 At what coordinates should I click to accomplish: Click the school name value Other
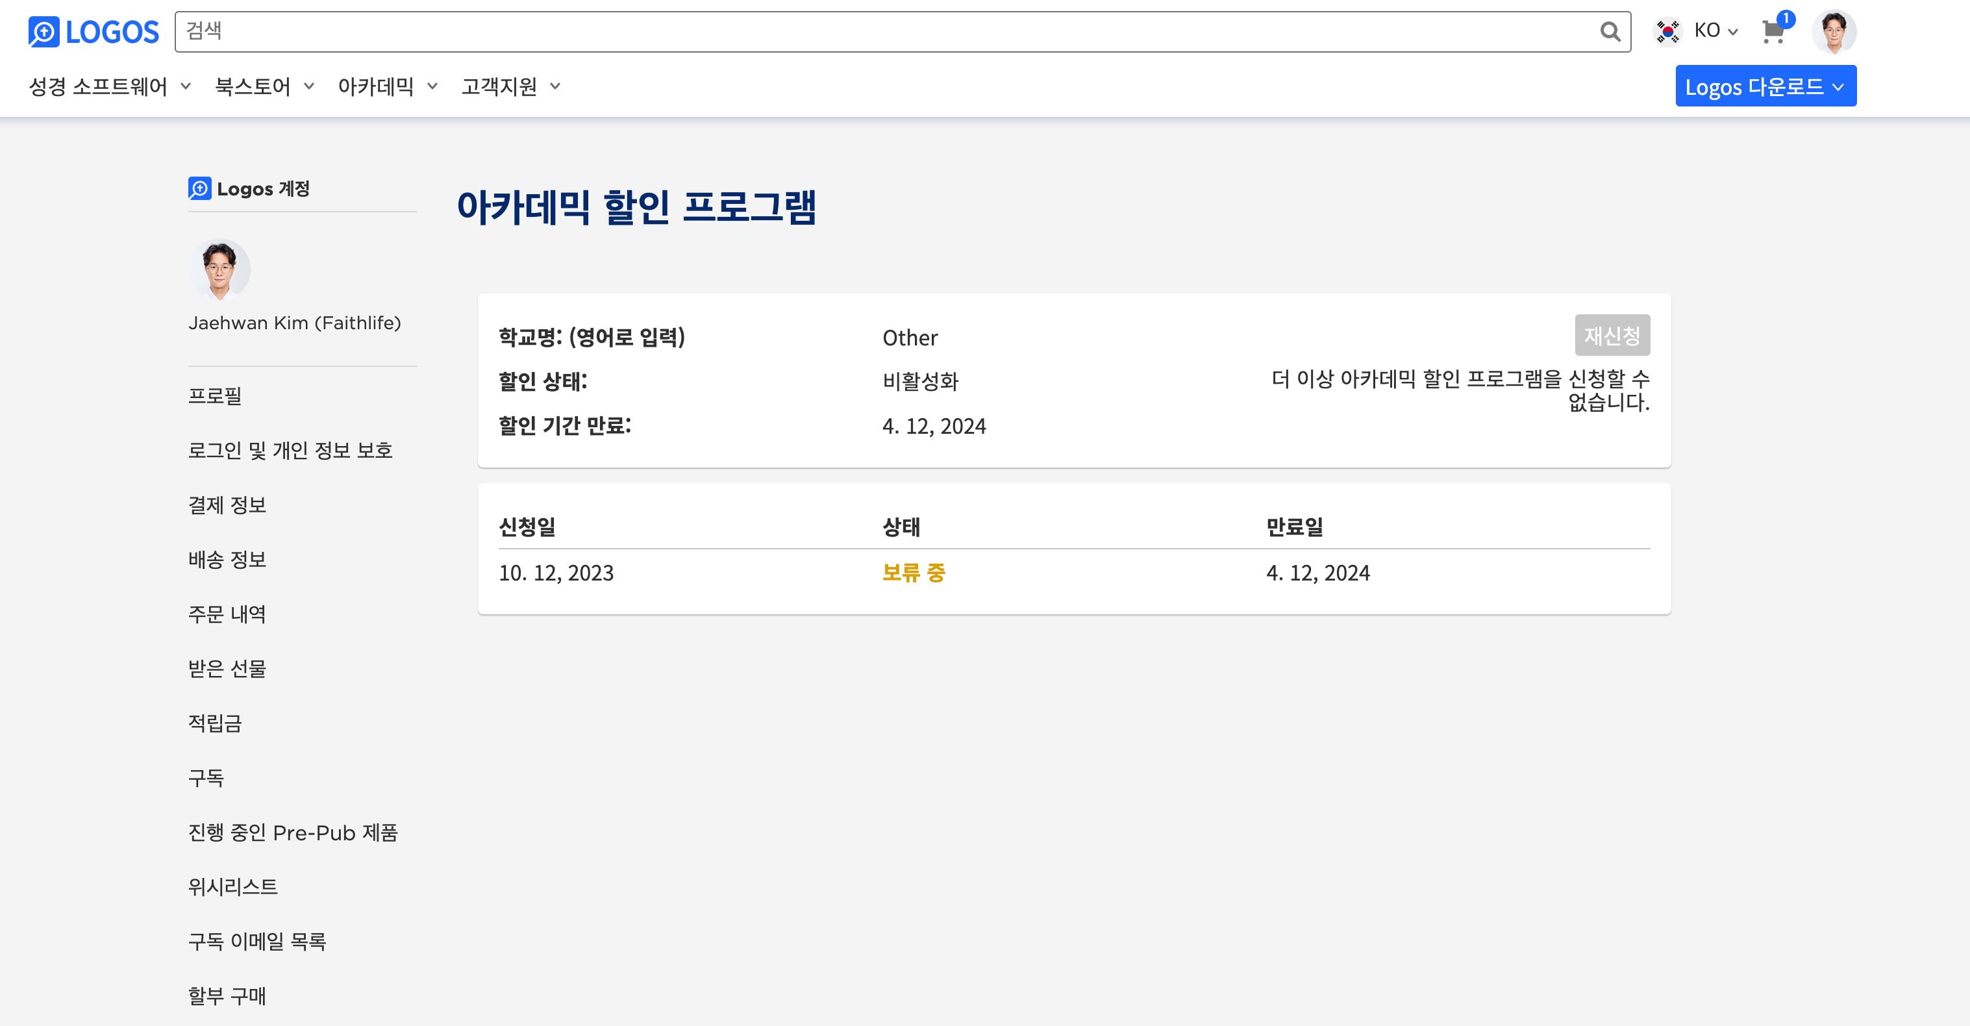tap(910, 338)
